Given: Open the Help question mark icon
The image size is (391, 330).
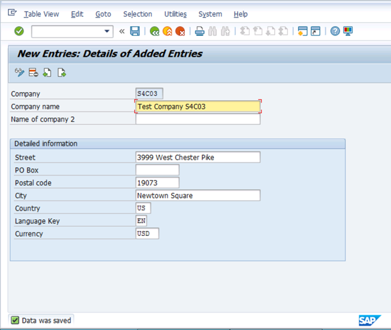Looking at the screenshot, I should click(335, 31).
